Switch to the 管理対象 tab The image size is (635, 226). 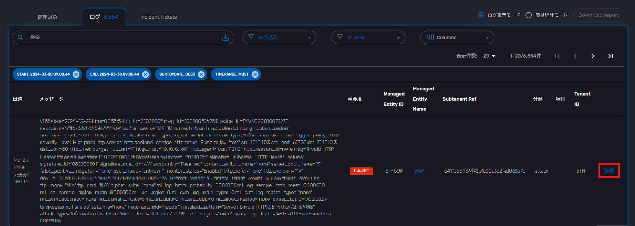click(47, 17)
